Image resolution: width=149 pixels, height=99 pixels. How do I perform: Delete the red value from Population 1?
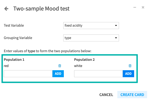pyautogui.click(x=60, y=66)
